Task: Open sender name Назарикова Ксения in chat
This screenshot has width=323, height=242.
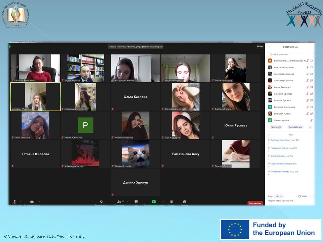Action: tap(279, 148)
